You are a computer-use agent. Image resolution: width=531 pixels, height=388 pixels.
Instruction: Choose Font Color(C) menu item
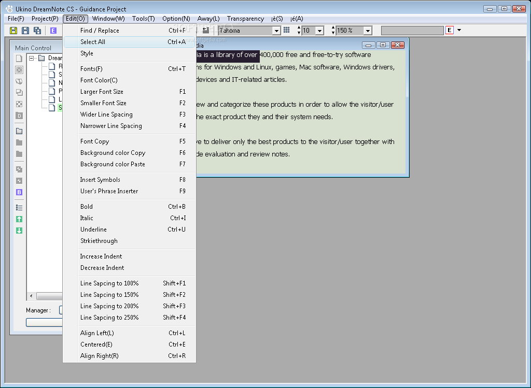click(129, 80)
